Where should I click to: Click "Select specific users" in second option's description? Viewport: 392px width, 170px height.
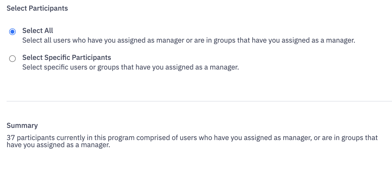click(x=53, y=67)
